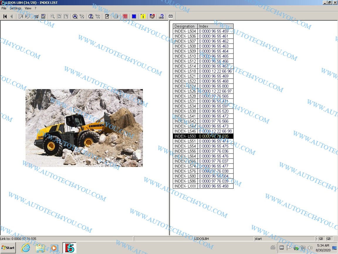Open index link for INDEX- L550

coord(214,136)
